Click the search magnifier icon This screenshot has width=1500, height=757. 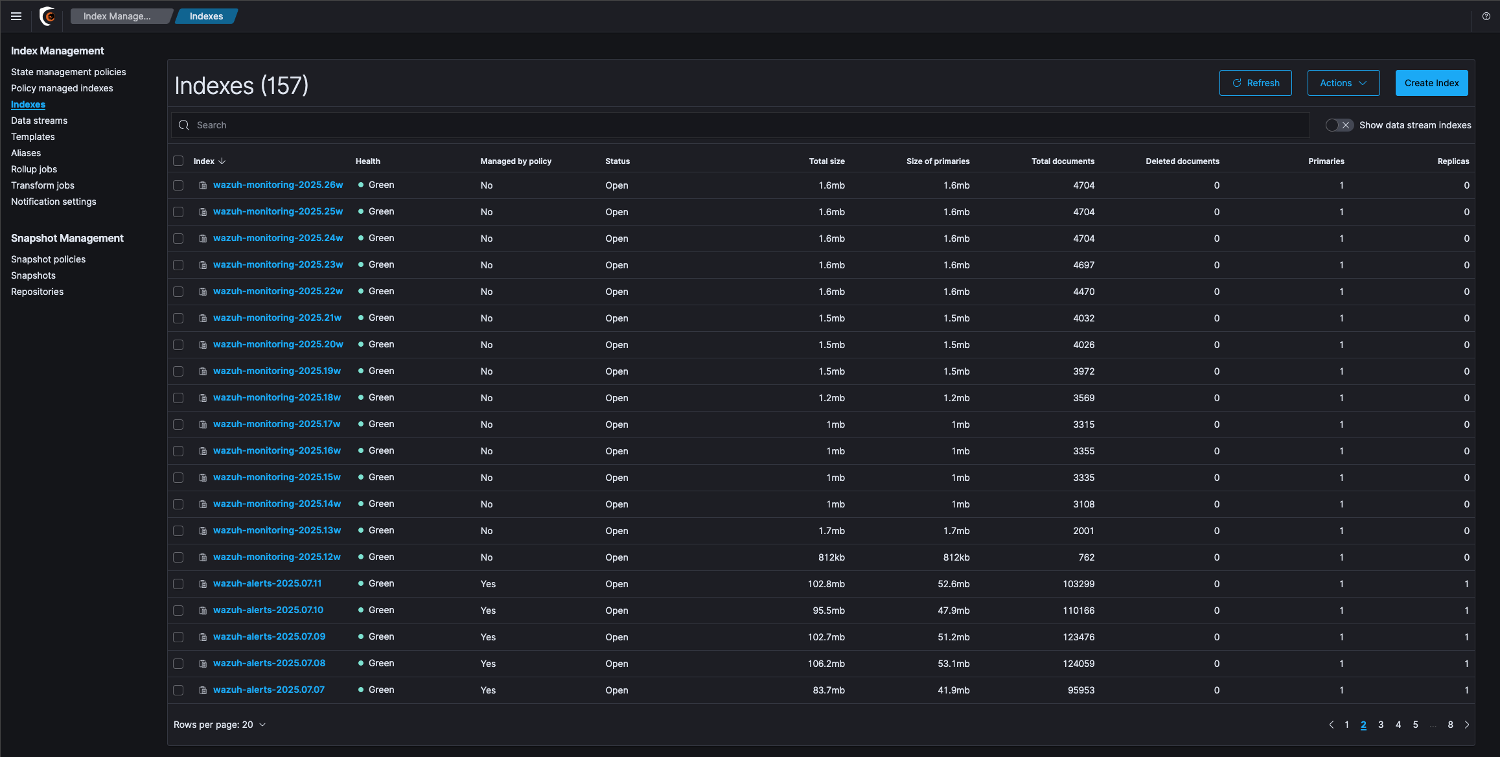[184, 125]
